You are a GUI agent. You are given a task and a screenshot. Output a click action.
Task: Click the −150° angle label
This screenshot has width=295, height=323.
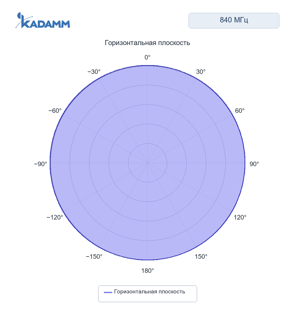pyautogui.click(x=94, y=257)
